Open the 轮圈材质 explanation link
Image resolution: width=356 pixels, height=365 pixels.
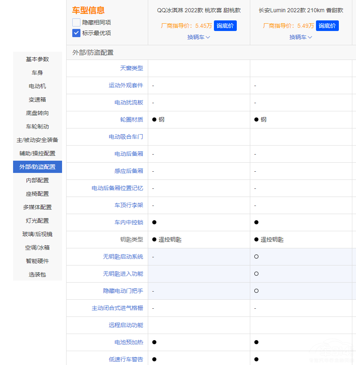tap(131, 119)
